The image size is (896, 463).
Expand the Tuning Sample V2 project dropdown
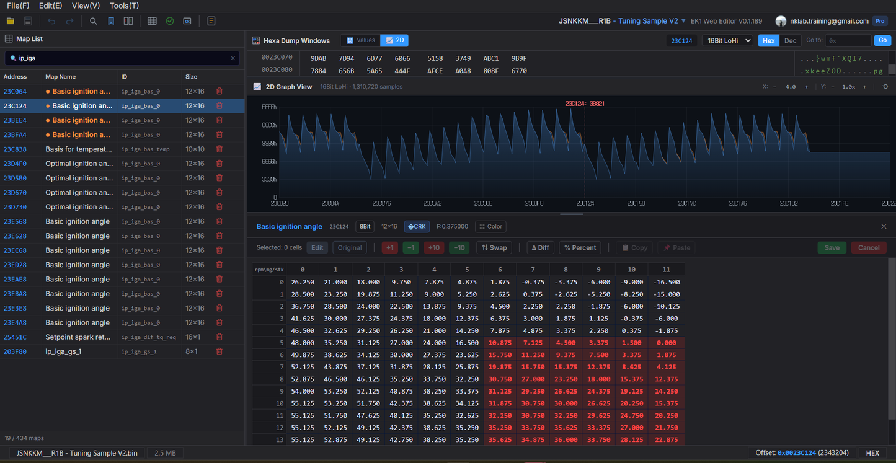click(683, 21)
